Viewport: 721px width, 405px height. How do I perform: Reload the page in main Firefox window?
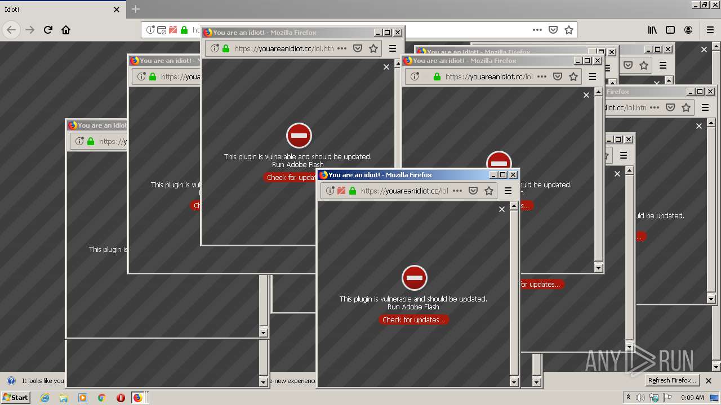48,30
